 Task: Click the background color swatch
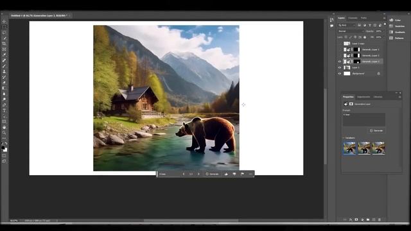[6, 150]
